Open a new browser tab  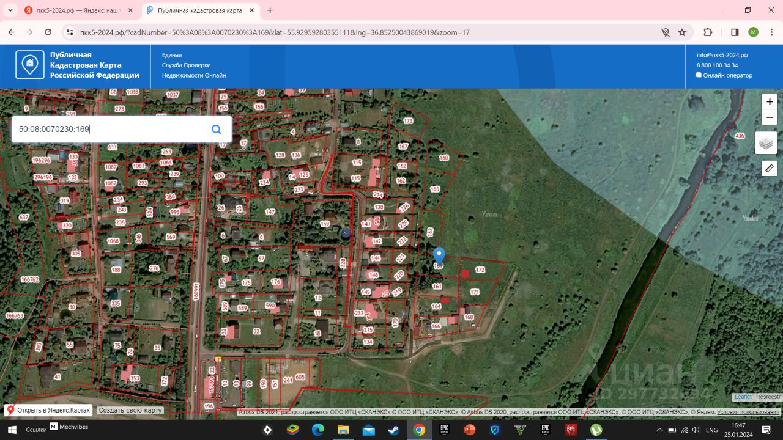pyautogui.click(x=270, y=10)
